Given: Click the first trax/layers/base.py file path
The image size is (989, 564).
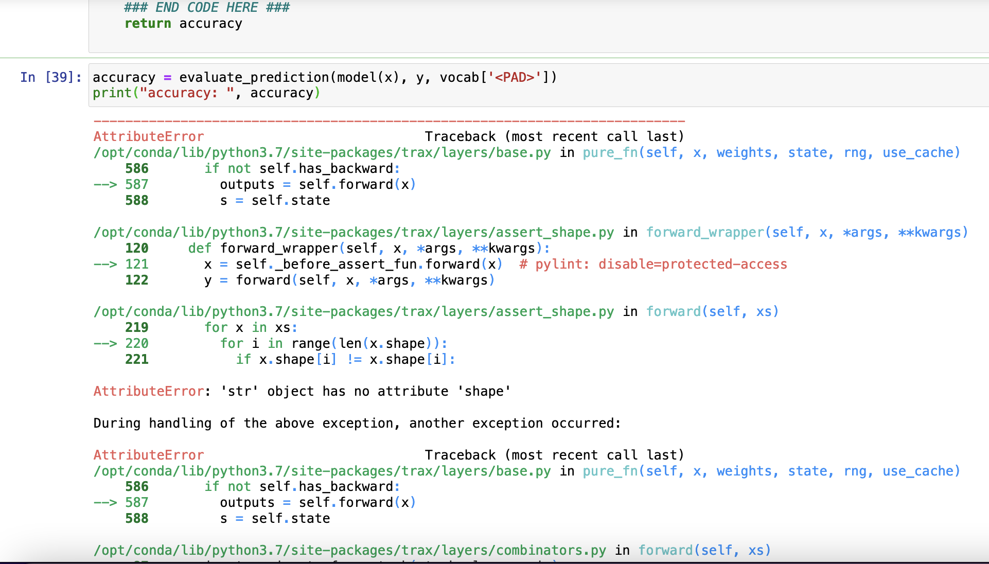Looking at the screenshot, I should pyautogui.click(x=322, y=153).
